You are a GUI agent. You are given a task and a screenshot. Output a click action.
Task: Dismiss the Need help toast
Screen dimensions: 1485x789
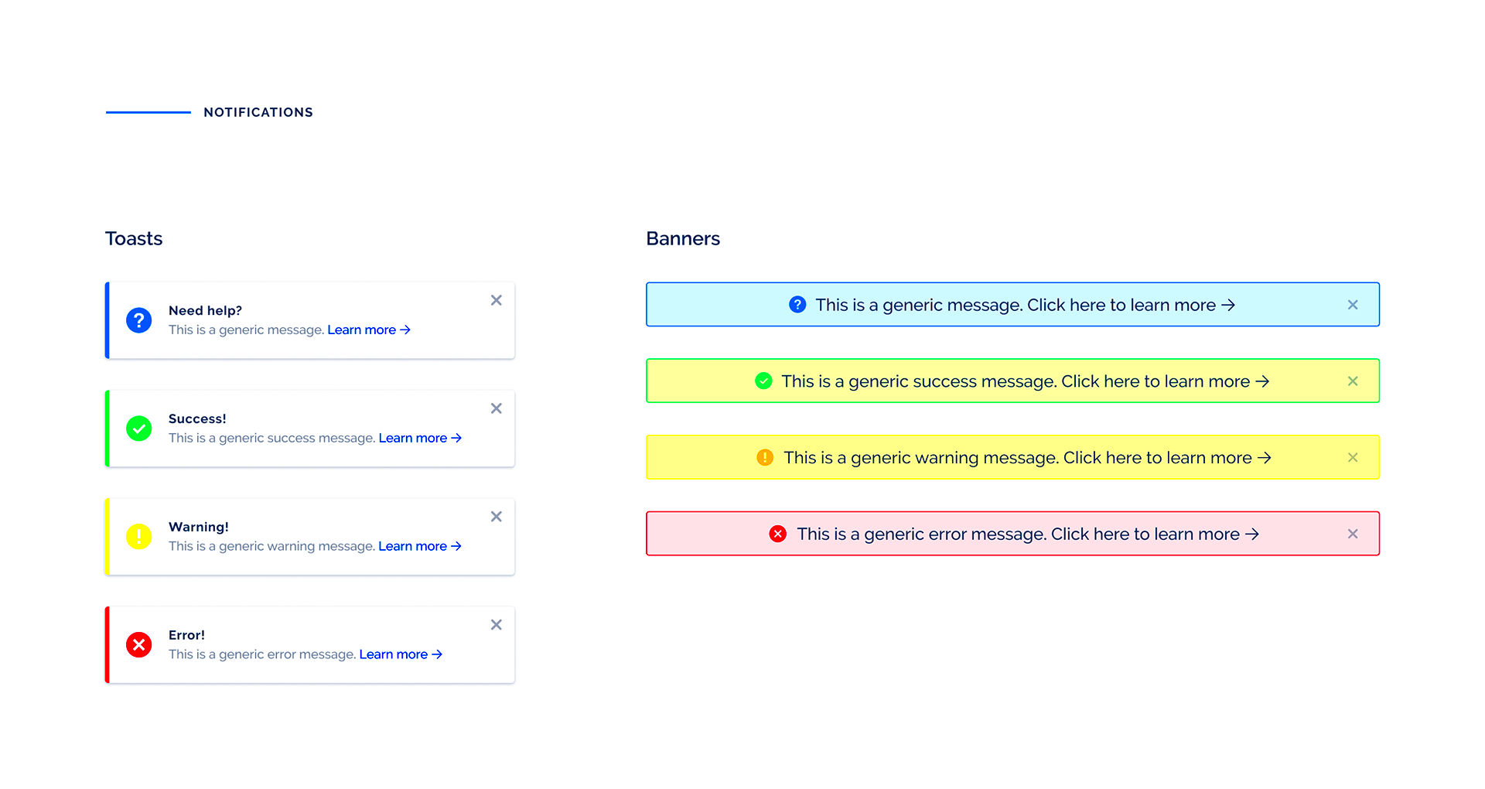497,300
